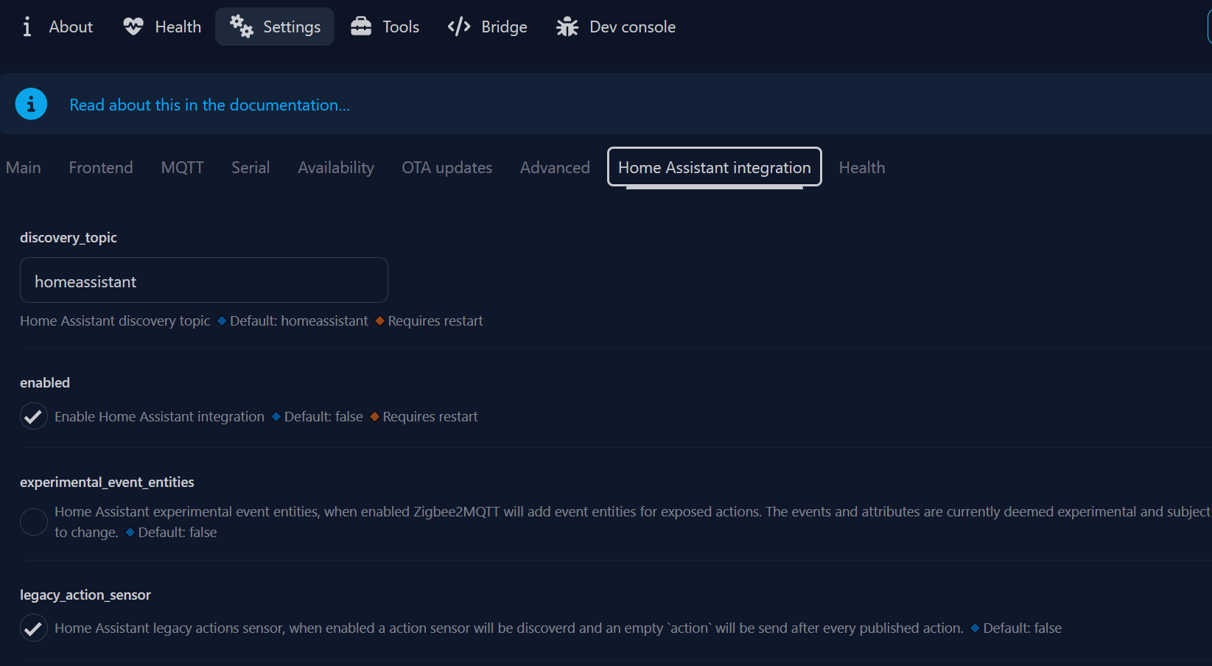
Task: Open the Serial settings tab
Action: pyautogui.click(x=251, y=167)
